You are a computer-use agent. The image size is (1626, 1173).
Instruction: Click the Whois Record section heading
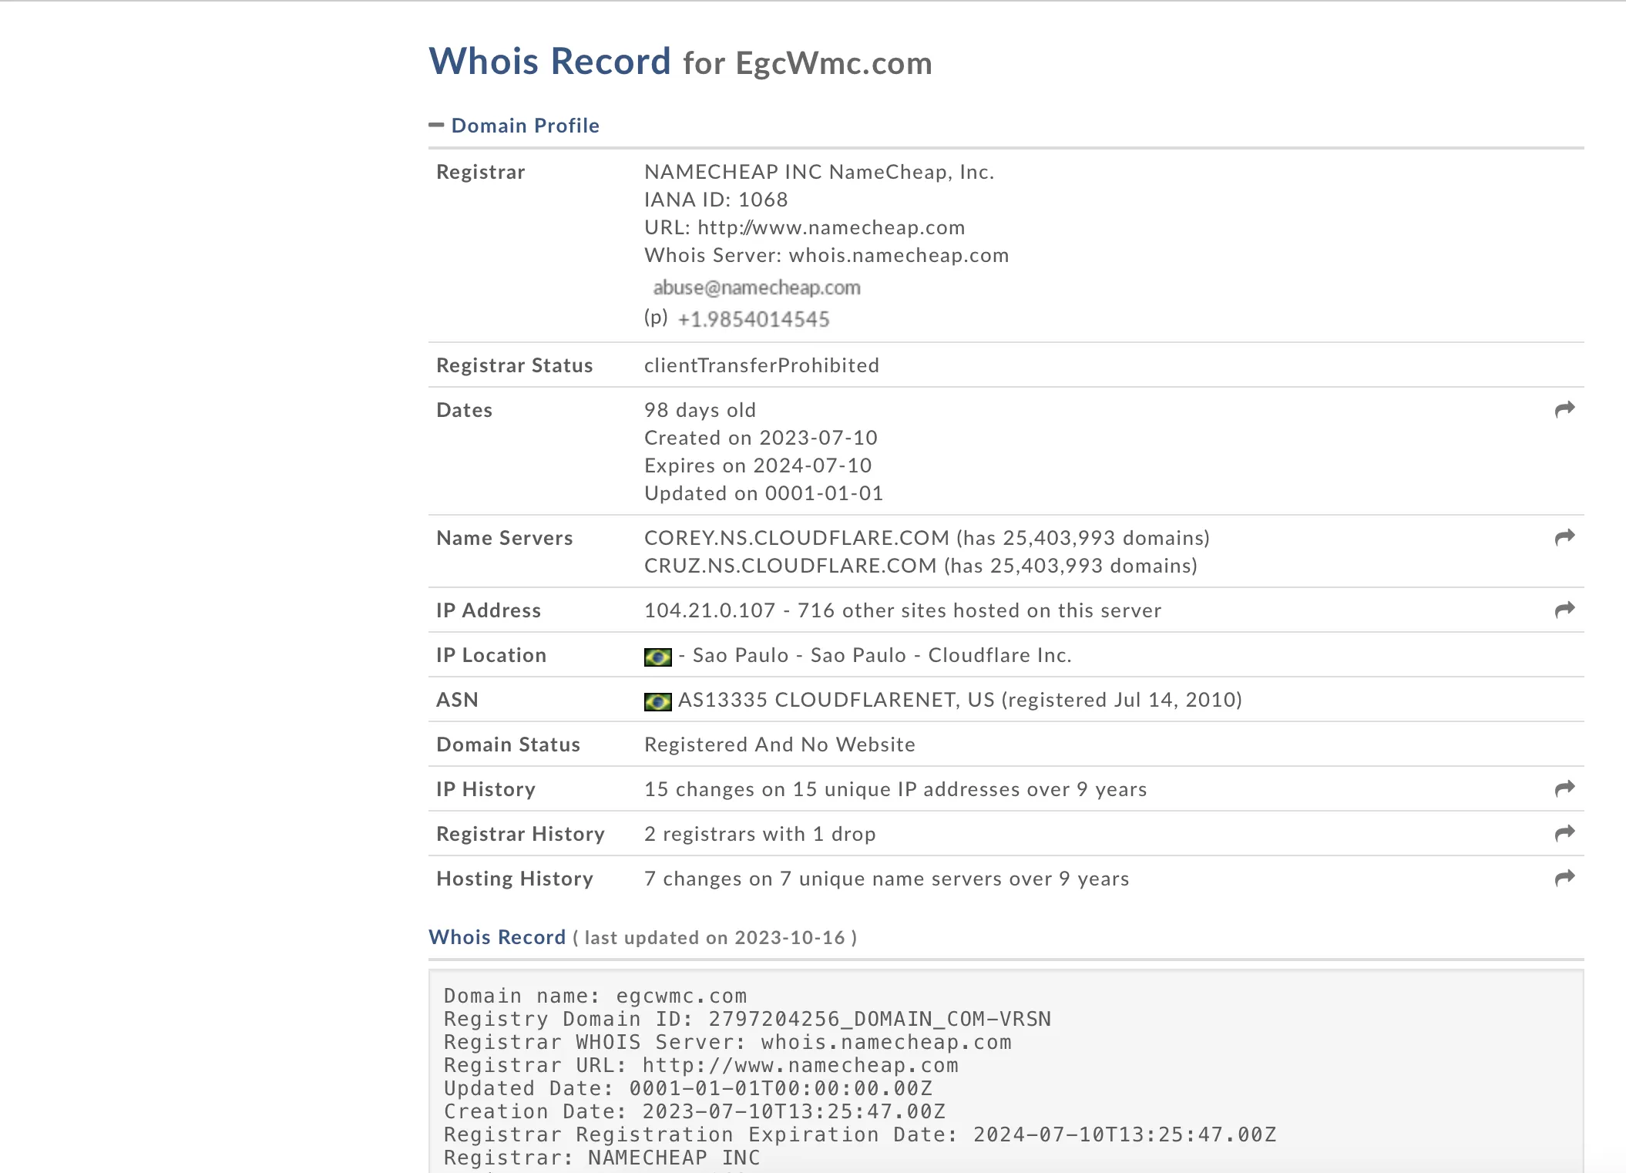click(497, 937)
